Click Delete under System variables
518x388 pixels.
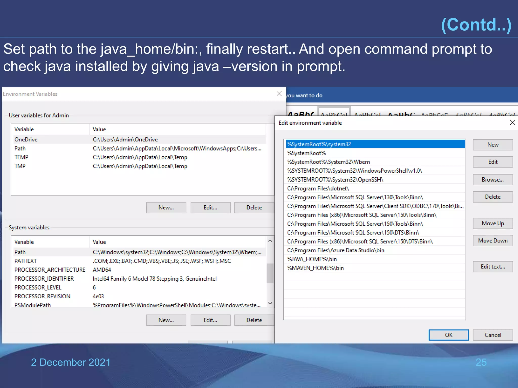coord(254,320)
